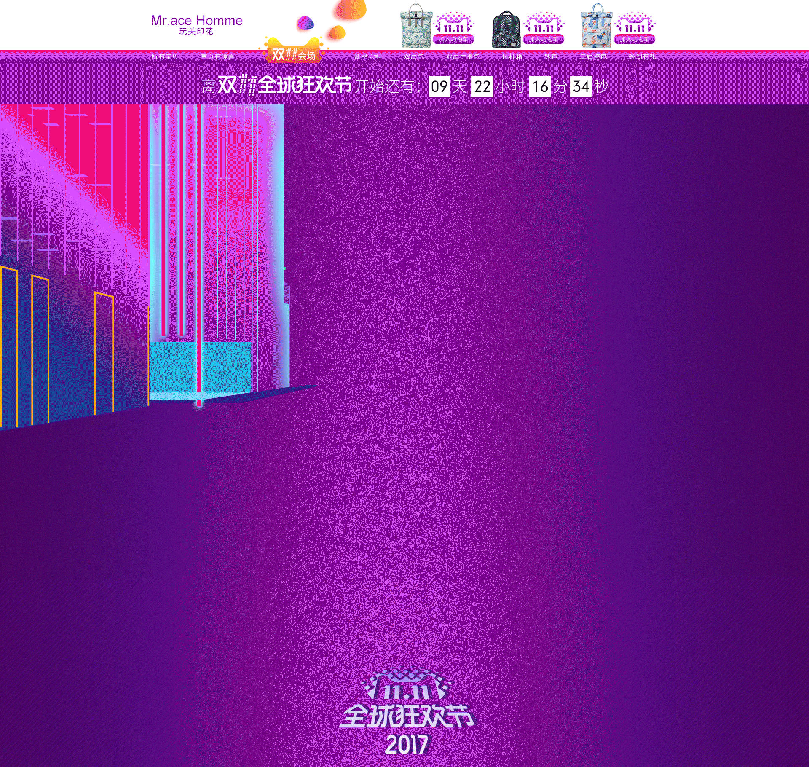Open the 单肩挎包 category link

593,56
